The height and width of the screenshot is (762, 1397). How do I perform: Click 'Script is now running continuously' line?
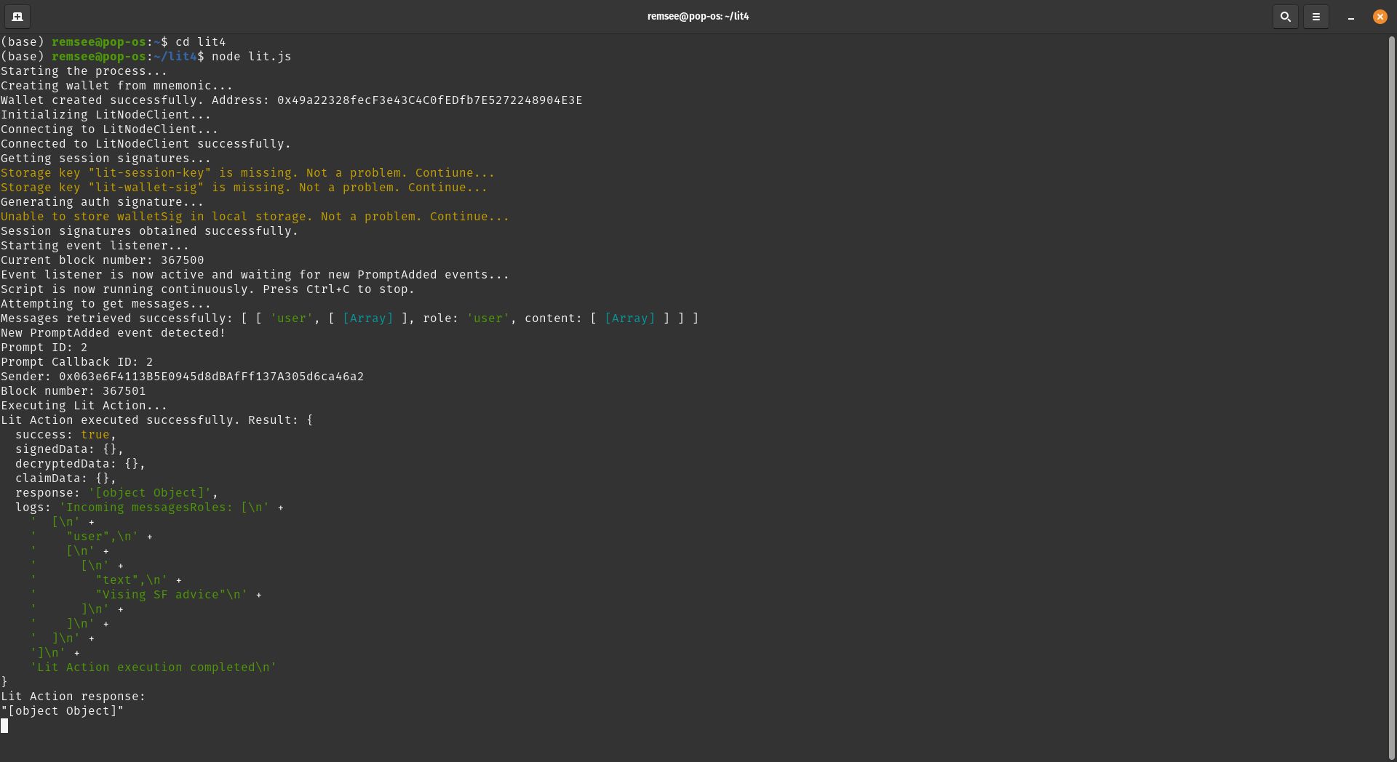207,289
